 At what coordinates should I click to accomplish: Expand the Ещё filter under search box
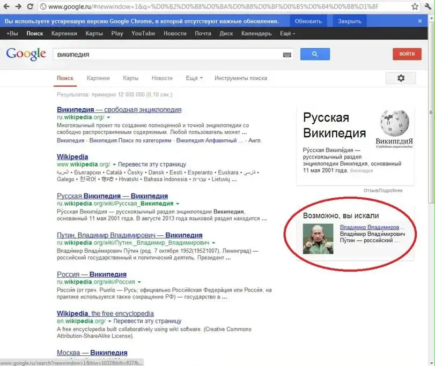pyautogui.click(x=194, y=78)
